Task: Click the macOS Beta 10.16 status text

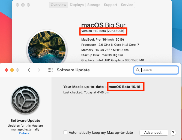Action: pos(124,87)
